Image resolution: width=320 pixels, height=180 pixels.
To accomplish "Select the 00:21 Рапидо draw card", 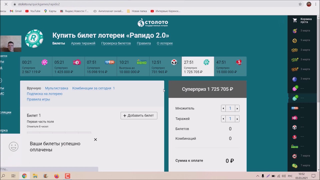I will 36,66.
